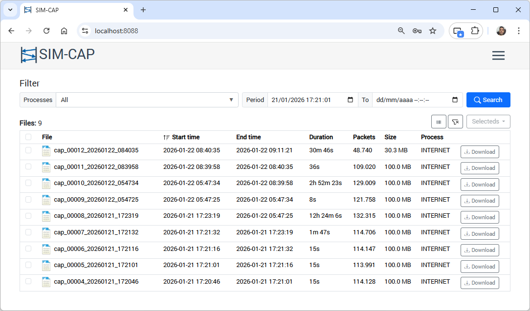This screenshot has height=311, width=530.
Task: Open calendar picker in the To date field
Action: coord(455,100)
